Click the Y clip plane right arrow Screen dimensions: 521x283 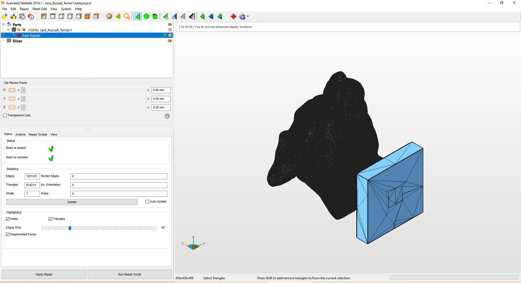[x=148, y=99]
